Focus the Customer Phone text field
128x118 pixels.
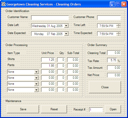pos(109,18)
